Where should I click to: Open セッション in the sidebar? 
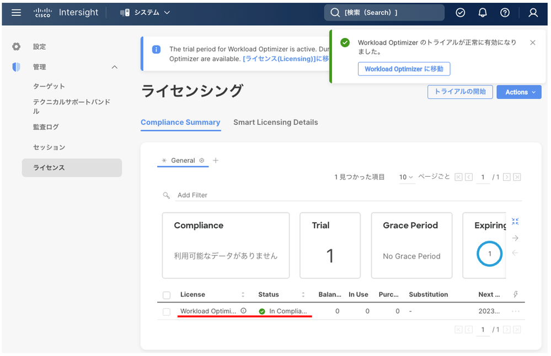point(49,147)
